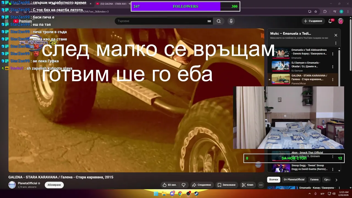This screenshot has height=198, width=352.
Task: Open Chrome profile avatar in toolbar
Action: click(341, 12)
